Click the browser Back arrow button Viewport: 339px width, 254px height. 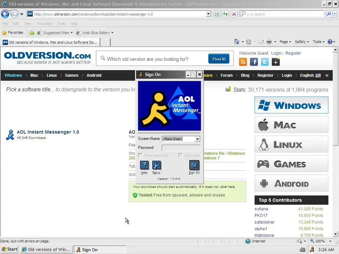(x=5, y=14)
